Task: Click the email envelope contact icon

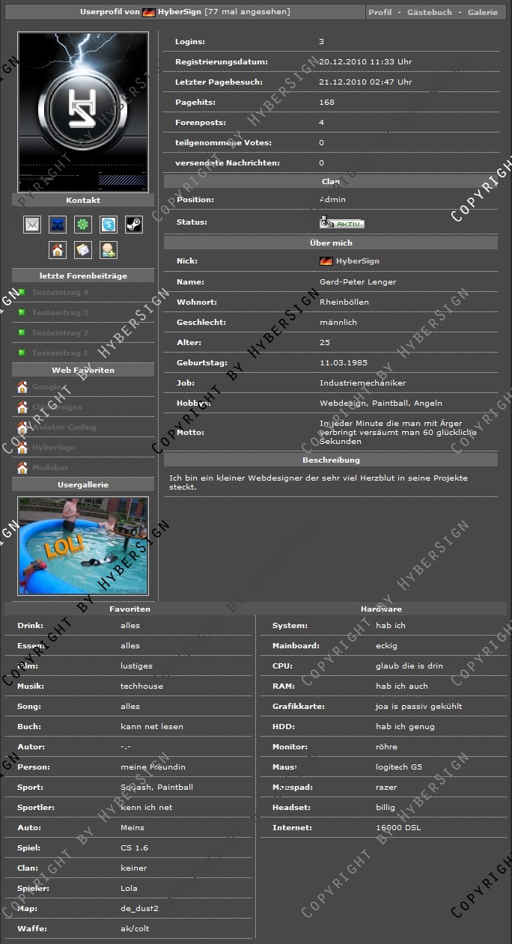Action: [x=32, y=224]
